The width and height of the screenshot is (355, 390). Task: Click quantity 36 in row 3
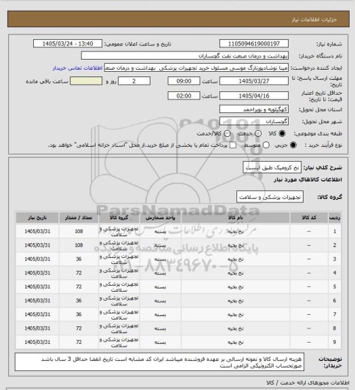coord(79,259)
